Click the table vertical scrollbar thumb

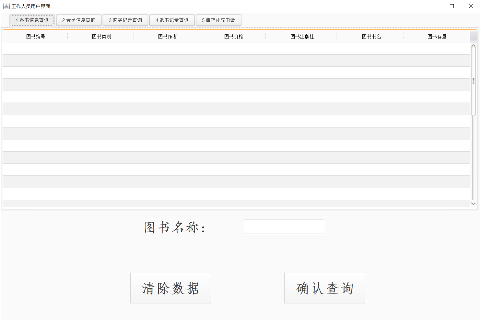click(474, 81)
